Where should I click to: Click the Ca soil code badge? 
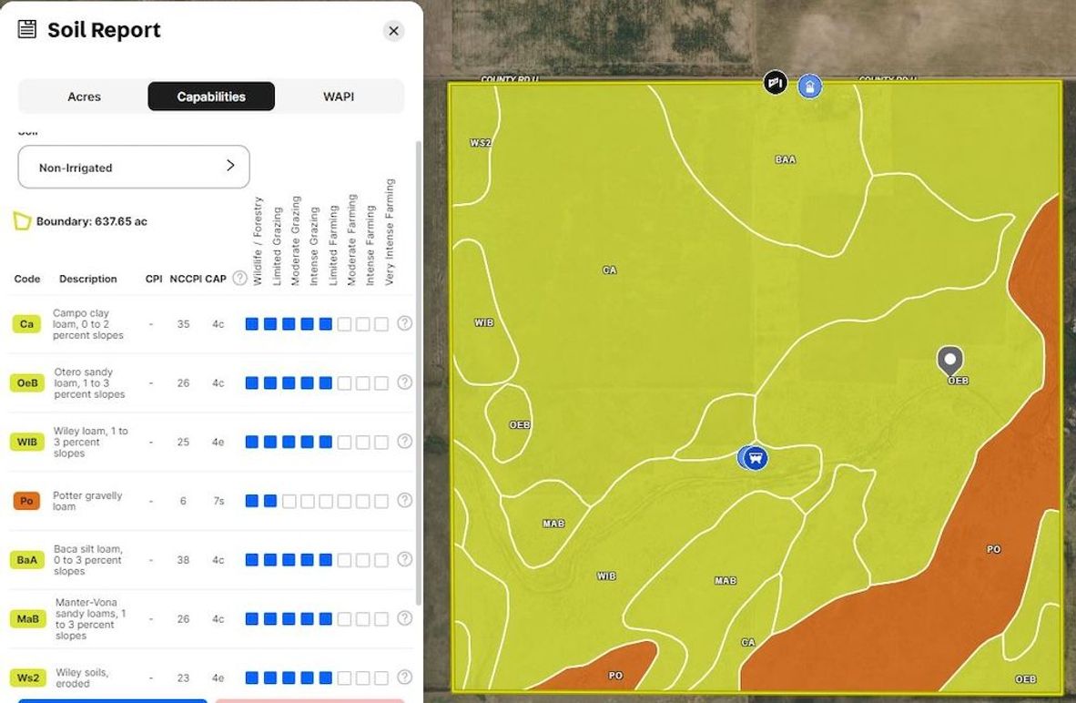click(x=26, y=323)
